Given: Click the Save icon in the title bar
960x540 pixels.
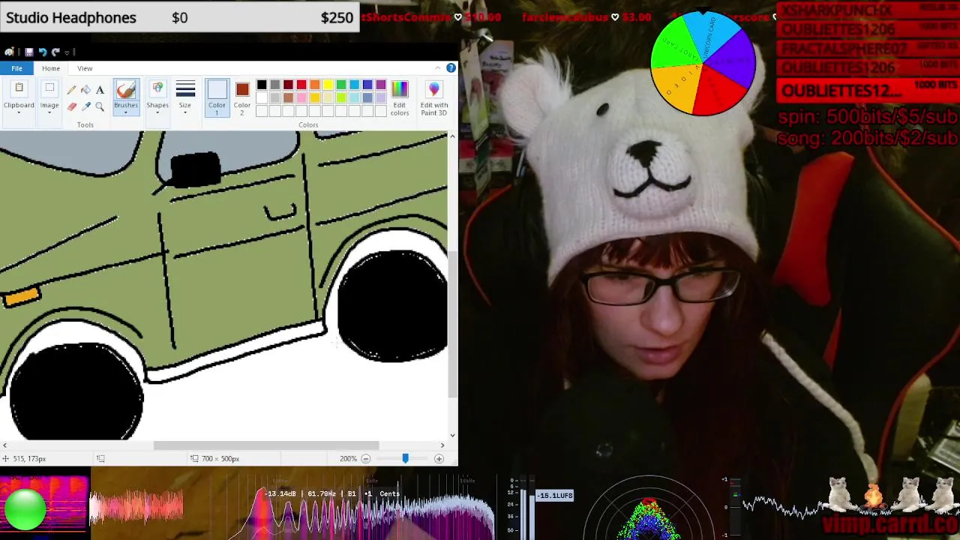Looking at the screenshot, I should [28, 52].
